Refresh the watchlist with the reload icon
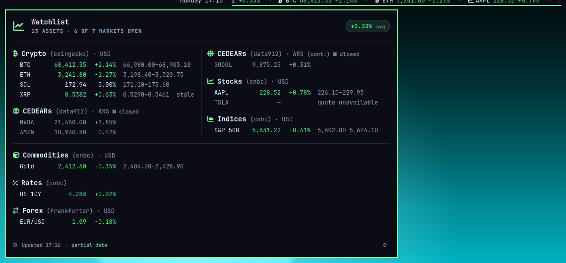This screenshot has width=566, height=263. pos(384,245)
